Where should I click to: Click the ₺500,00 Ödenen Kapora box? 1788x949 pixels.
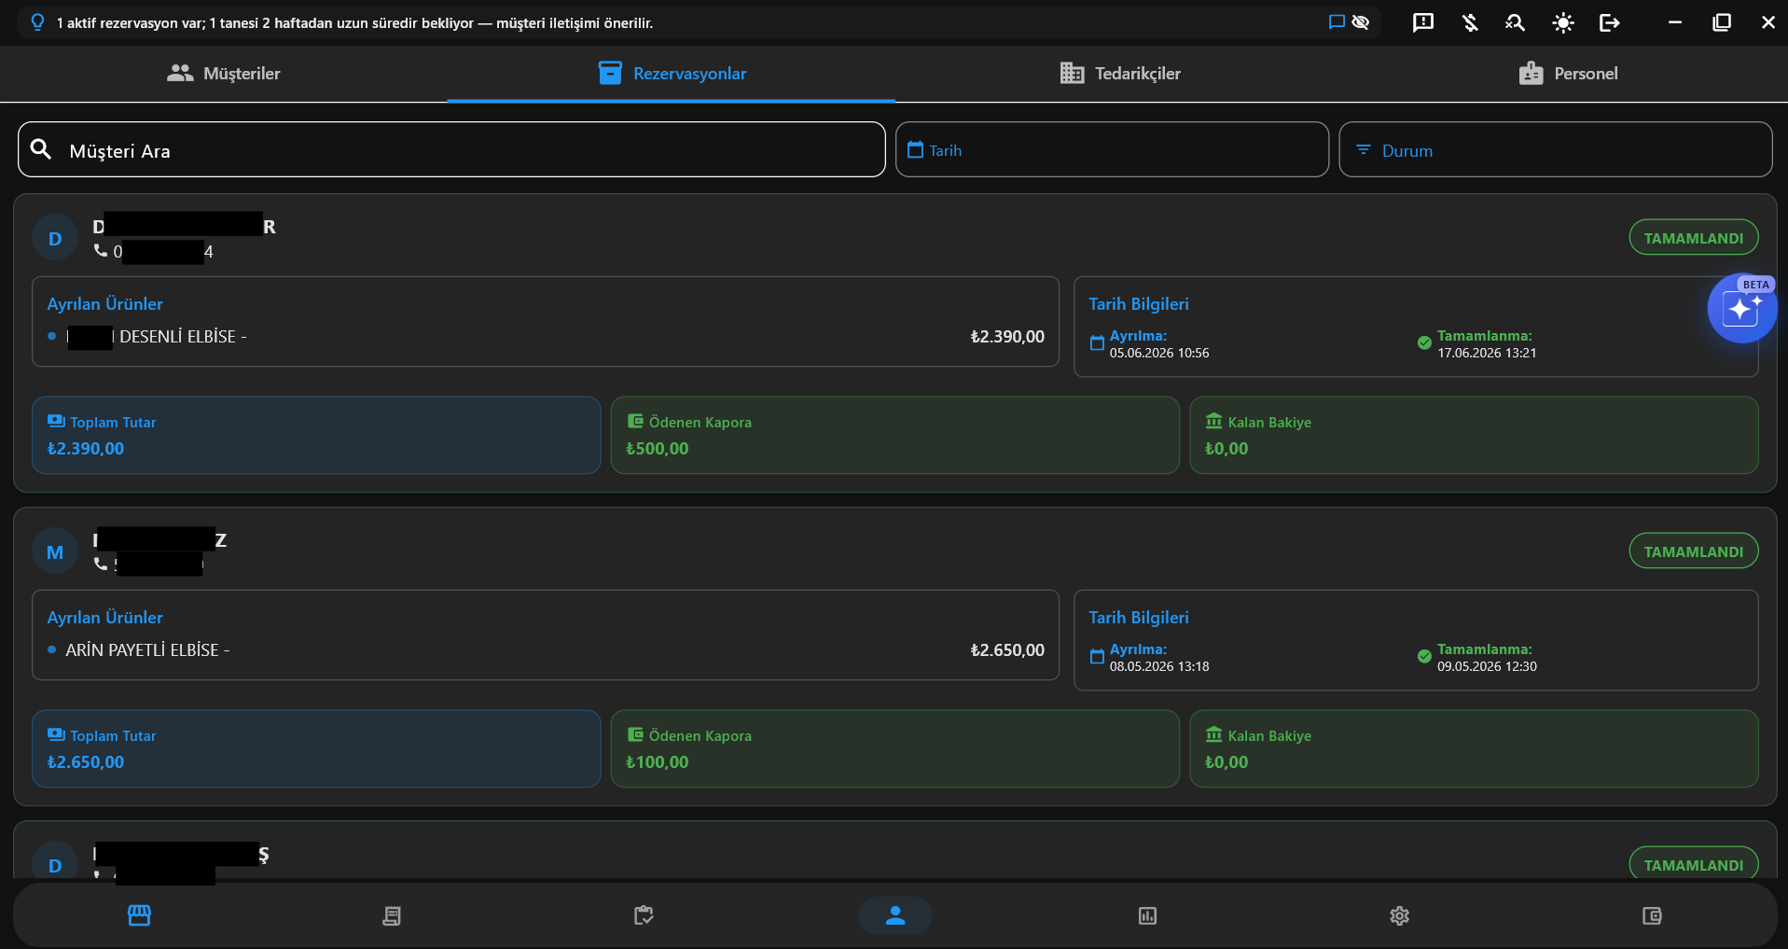point(895,435)
